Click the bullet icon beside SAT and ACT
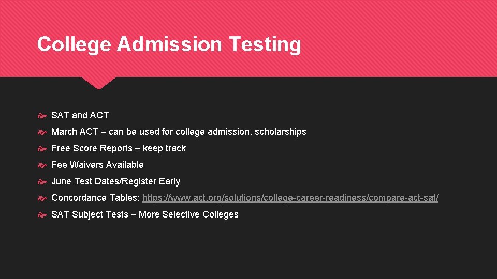 click(42, 116)
